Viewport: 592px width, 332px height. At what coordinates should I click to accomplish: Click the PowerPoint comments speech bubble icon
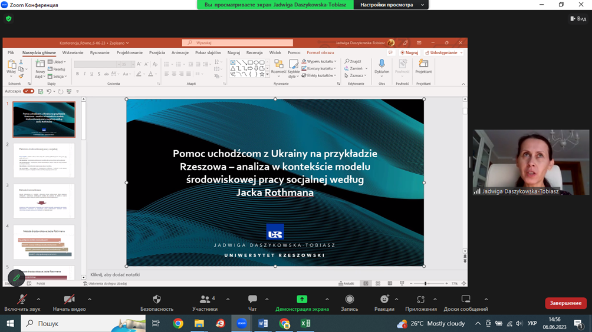click(x=390, y=53)
